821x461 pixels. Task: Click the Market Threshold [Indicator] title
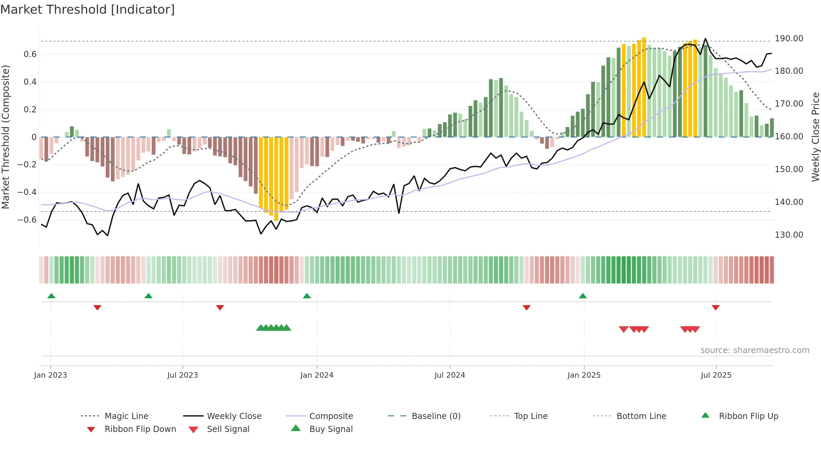(x=88, y=10)
